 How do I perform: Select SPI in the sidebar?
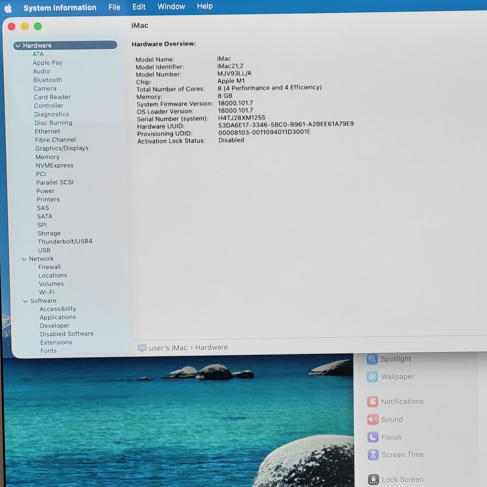42,225
